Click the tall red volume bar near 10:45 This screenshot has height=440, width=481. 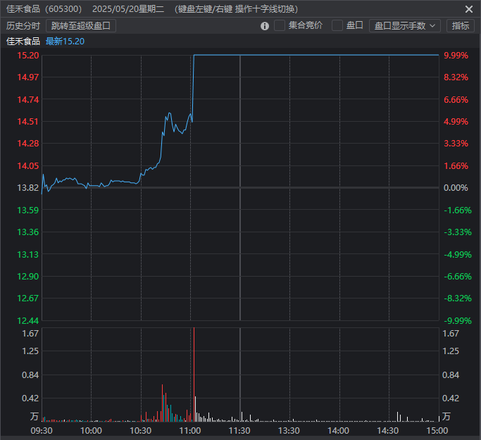pyautogui.click(x=162, y=403)
